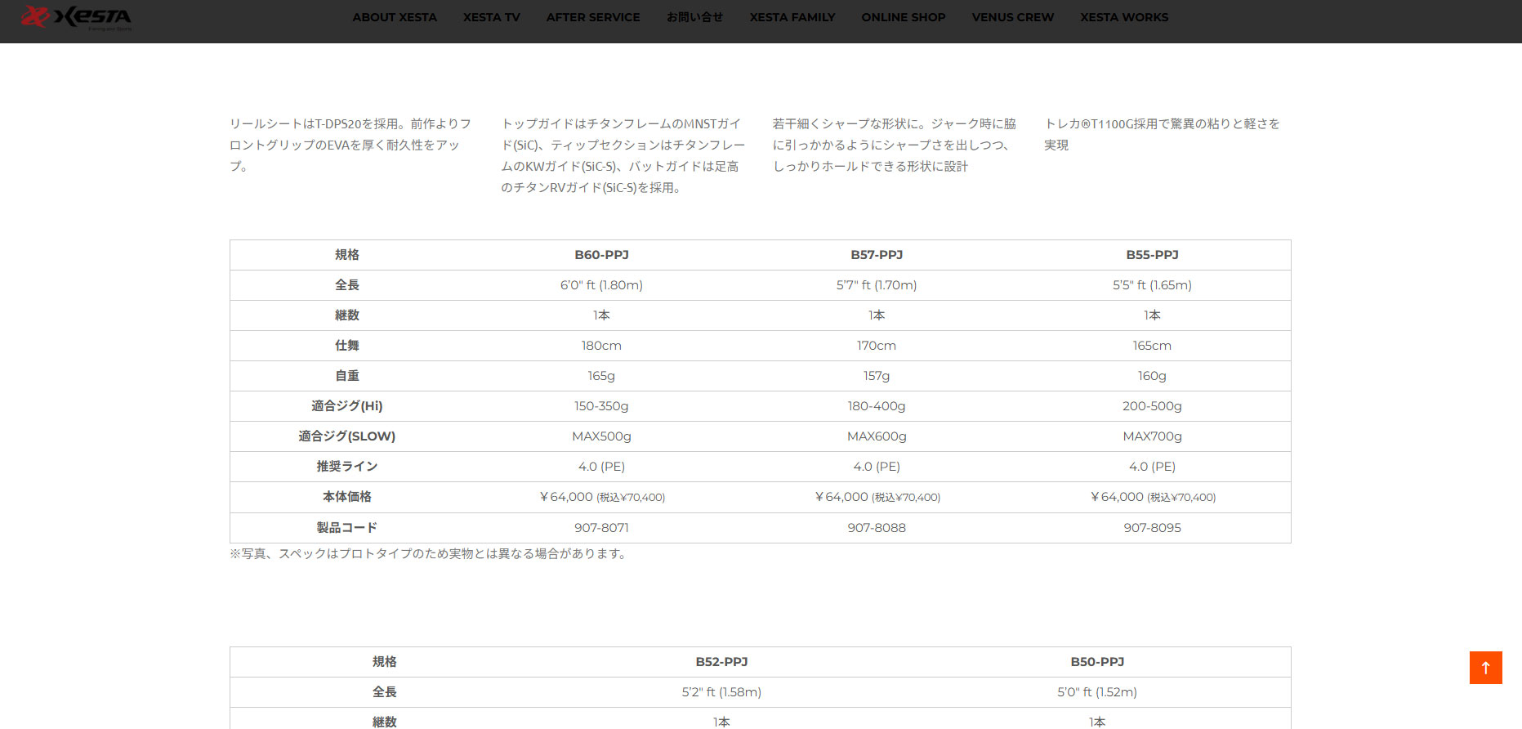Click the grip shape 若干細くシャープ description
This screenshot has width=1522, height=729.
[x=895, y=145]
